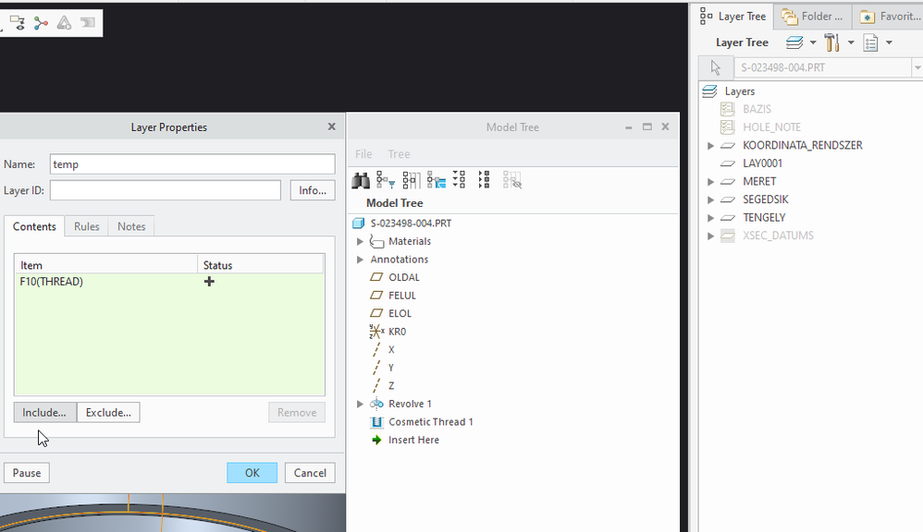
Task: Select the HOLE_NOTE layer
Action: tap(771, 127)
